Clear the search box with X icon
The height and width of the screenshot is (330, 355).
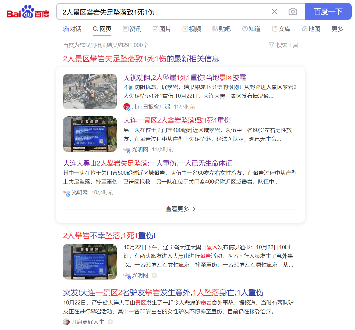click(x=274, y=12)
